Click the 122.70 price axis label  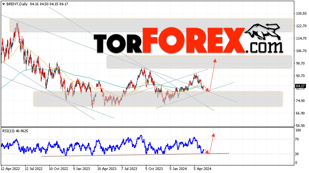tap(301, 26)
